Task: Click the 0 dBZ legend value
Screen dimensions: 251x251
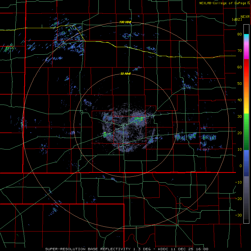Action: point(241,166)
